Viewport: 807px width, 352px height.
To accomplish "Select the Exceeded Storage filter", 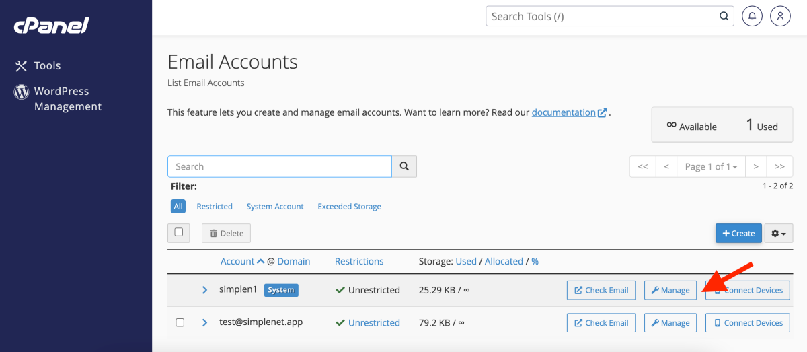I will 349,207.
